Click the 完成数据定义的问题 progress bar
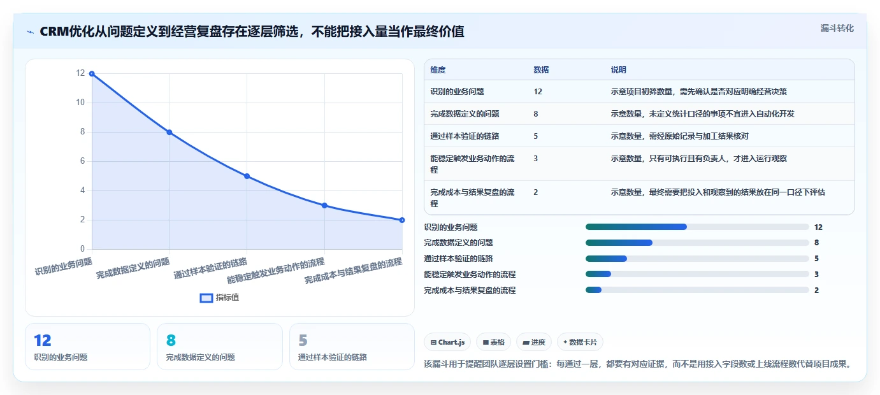The image size is (880, 395). coord(697,243)
